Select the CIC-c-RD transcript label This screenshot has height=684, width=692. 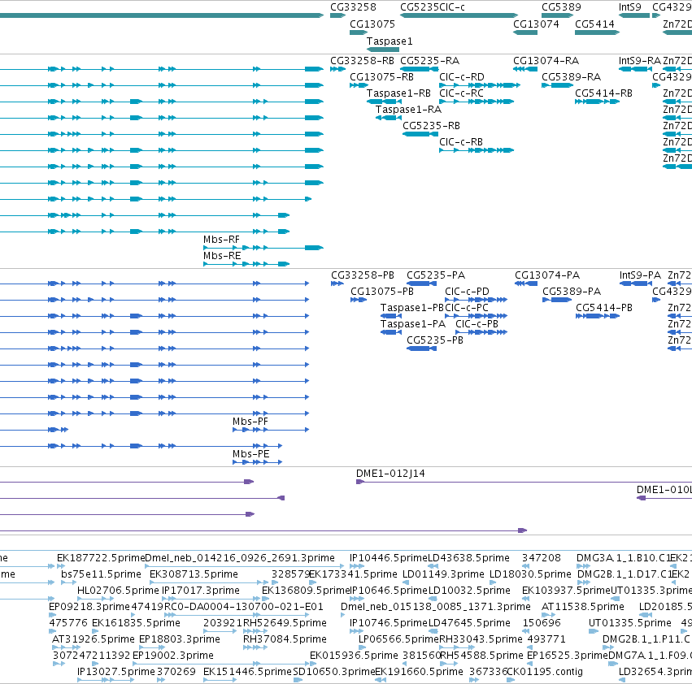[x=461, y=77]
